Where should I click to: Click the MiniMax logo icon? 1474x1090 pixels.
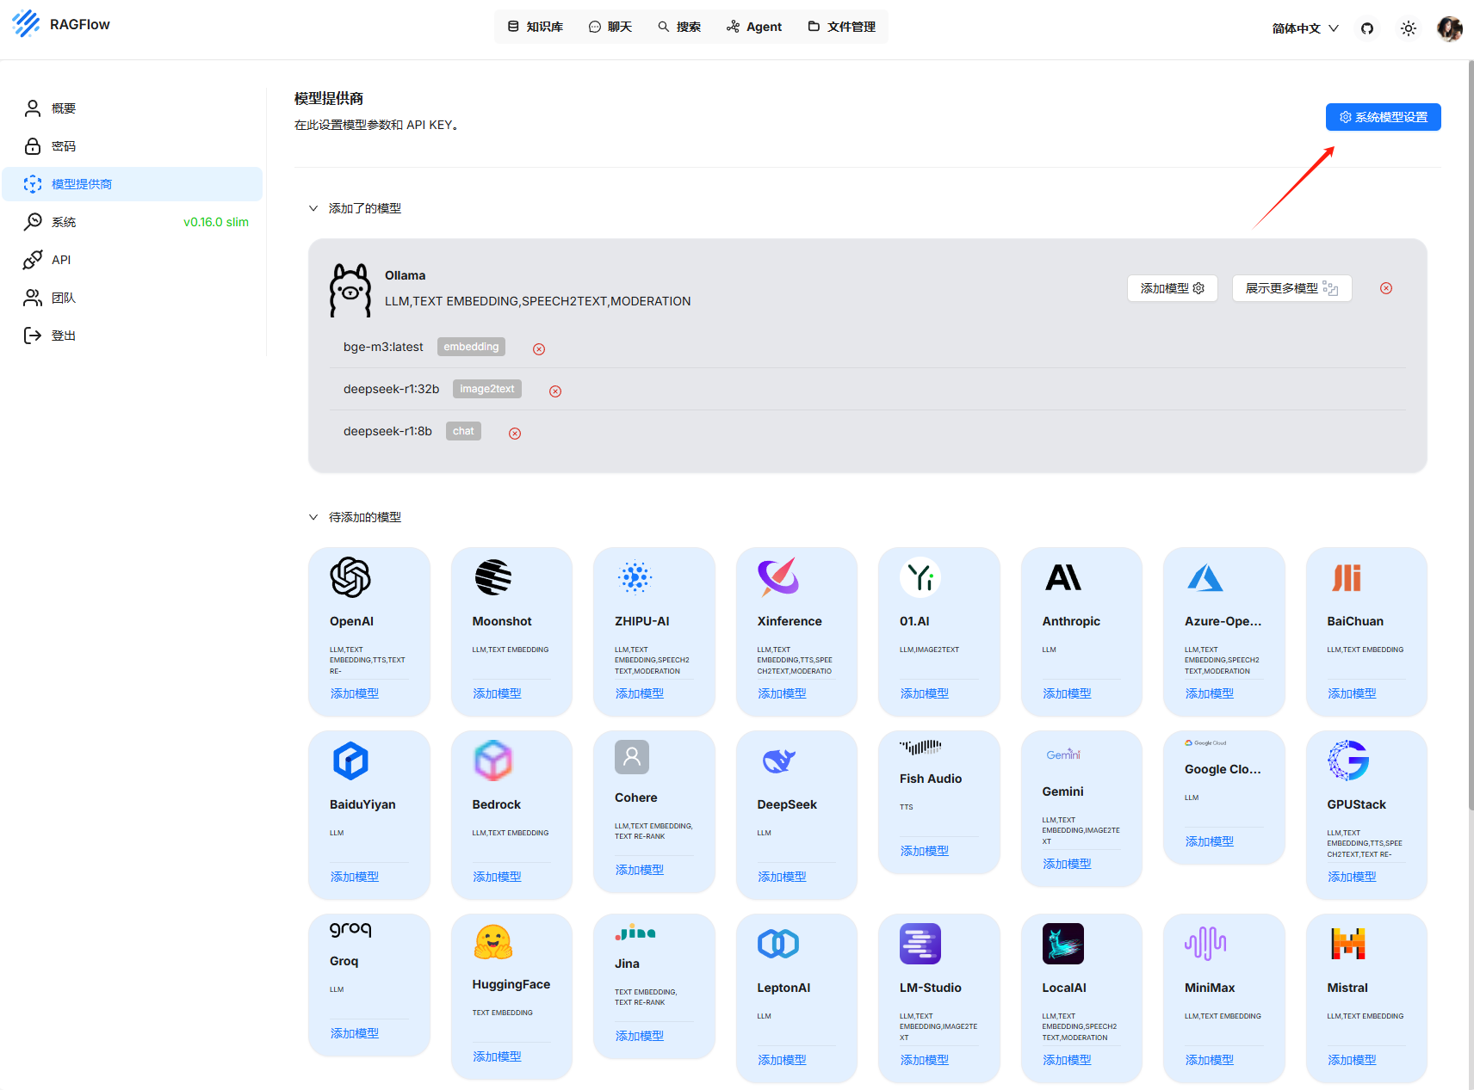coord(1205,944)
